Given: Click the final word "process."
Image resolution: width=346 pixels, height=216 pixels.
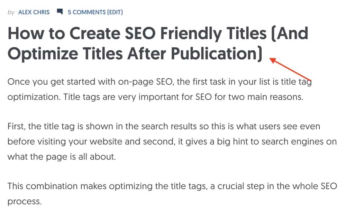Looking at the screenshot, I should [x=25, y=201].
